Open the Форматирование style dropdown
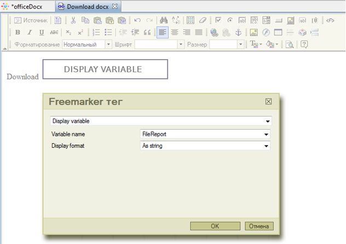Screen dimensions: 346x244 click(108, 44)
